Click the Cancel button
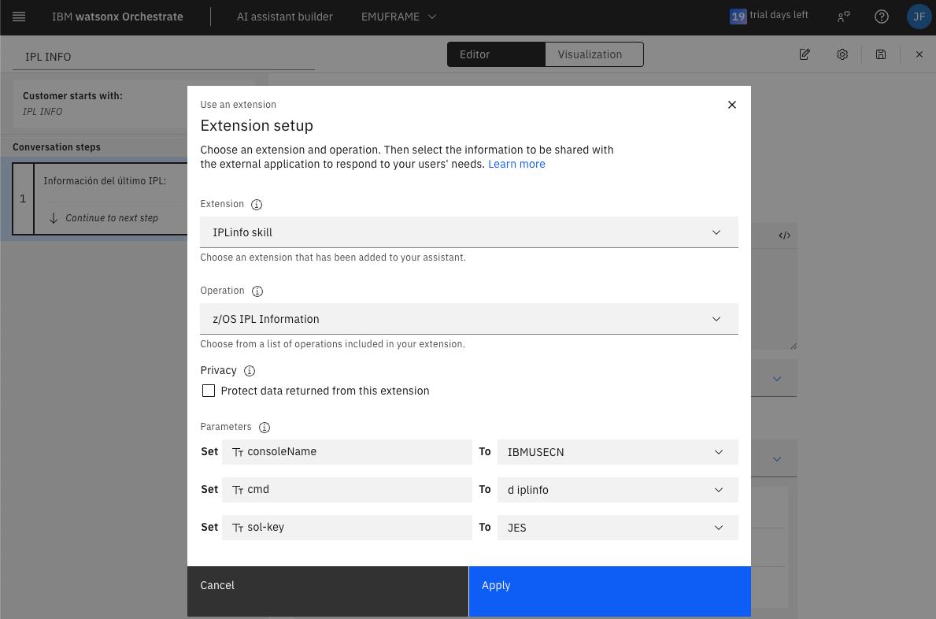936x619 pixels. click(x=327, y=591)
